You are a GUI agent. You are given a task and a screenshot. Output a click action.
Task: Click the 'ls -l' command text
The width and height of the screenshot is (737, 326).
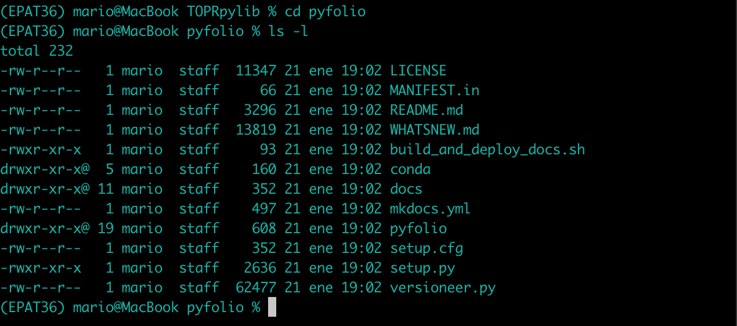[x=288, y=31]
